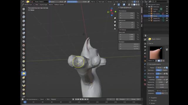Select the Grab brush tool
Viewport: 188px width, 105px height.
[23, 69]
